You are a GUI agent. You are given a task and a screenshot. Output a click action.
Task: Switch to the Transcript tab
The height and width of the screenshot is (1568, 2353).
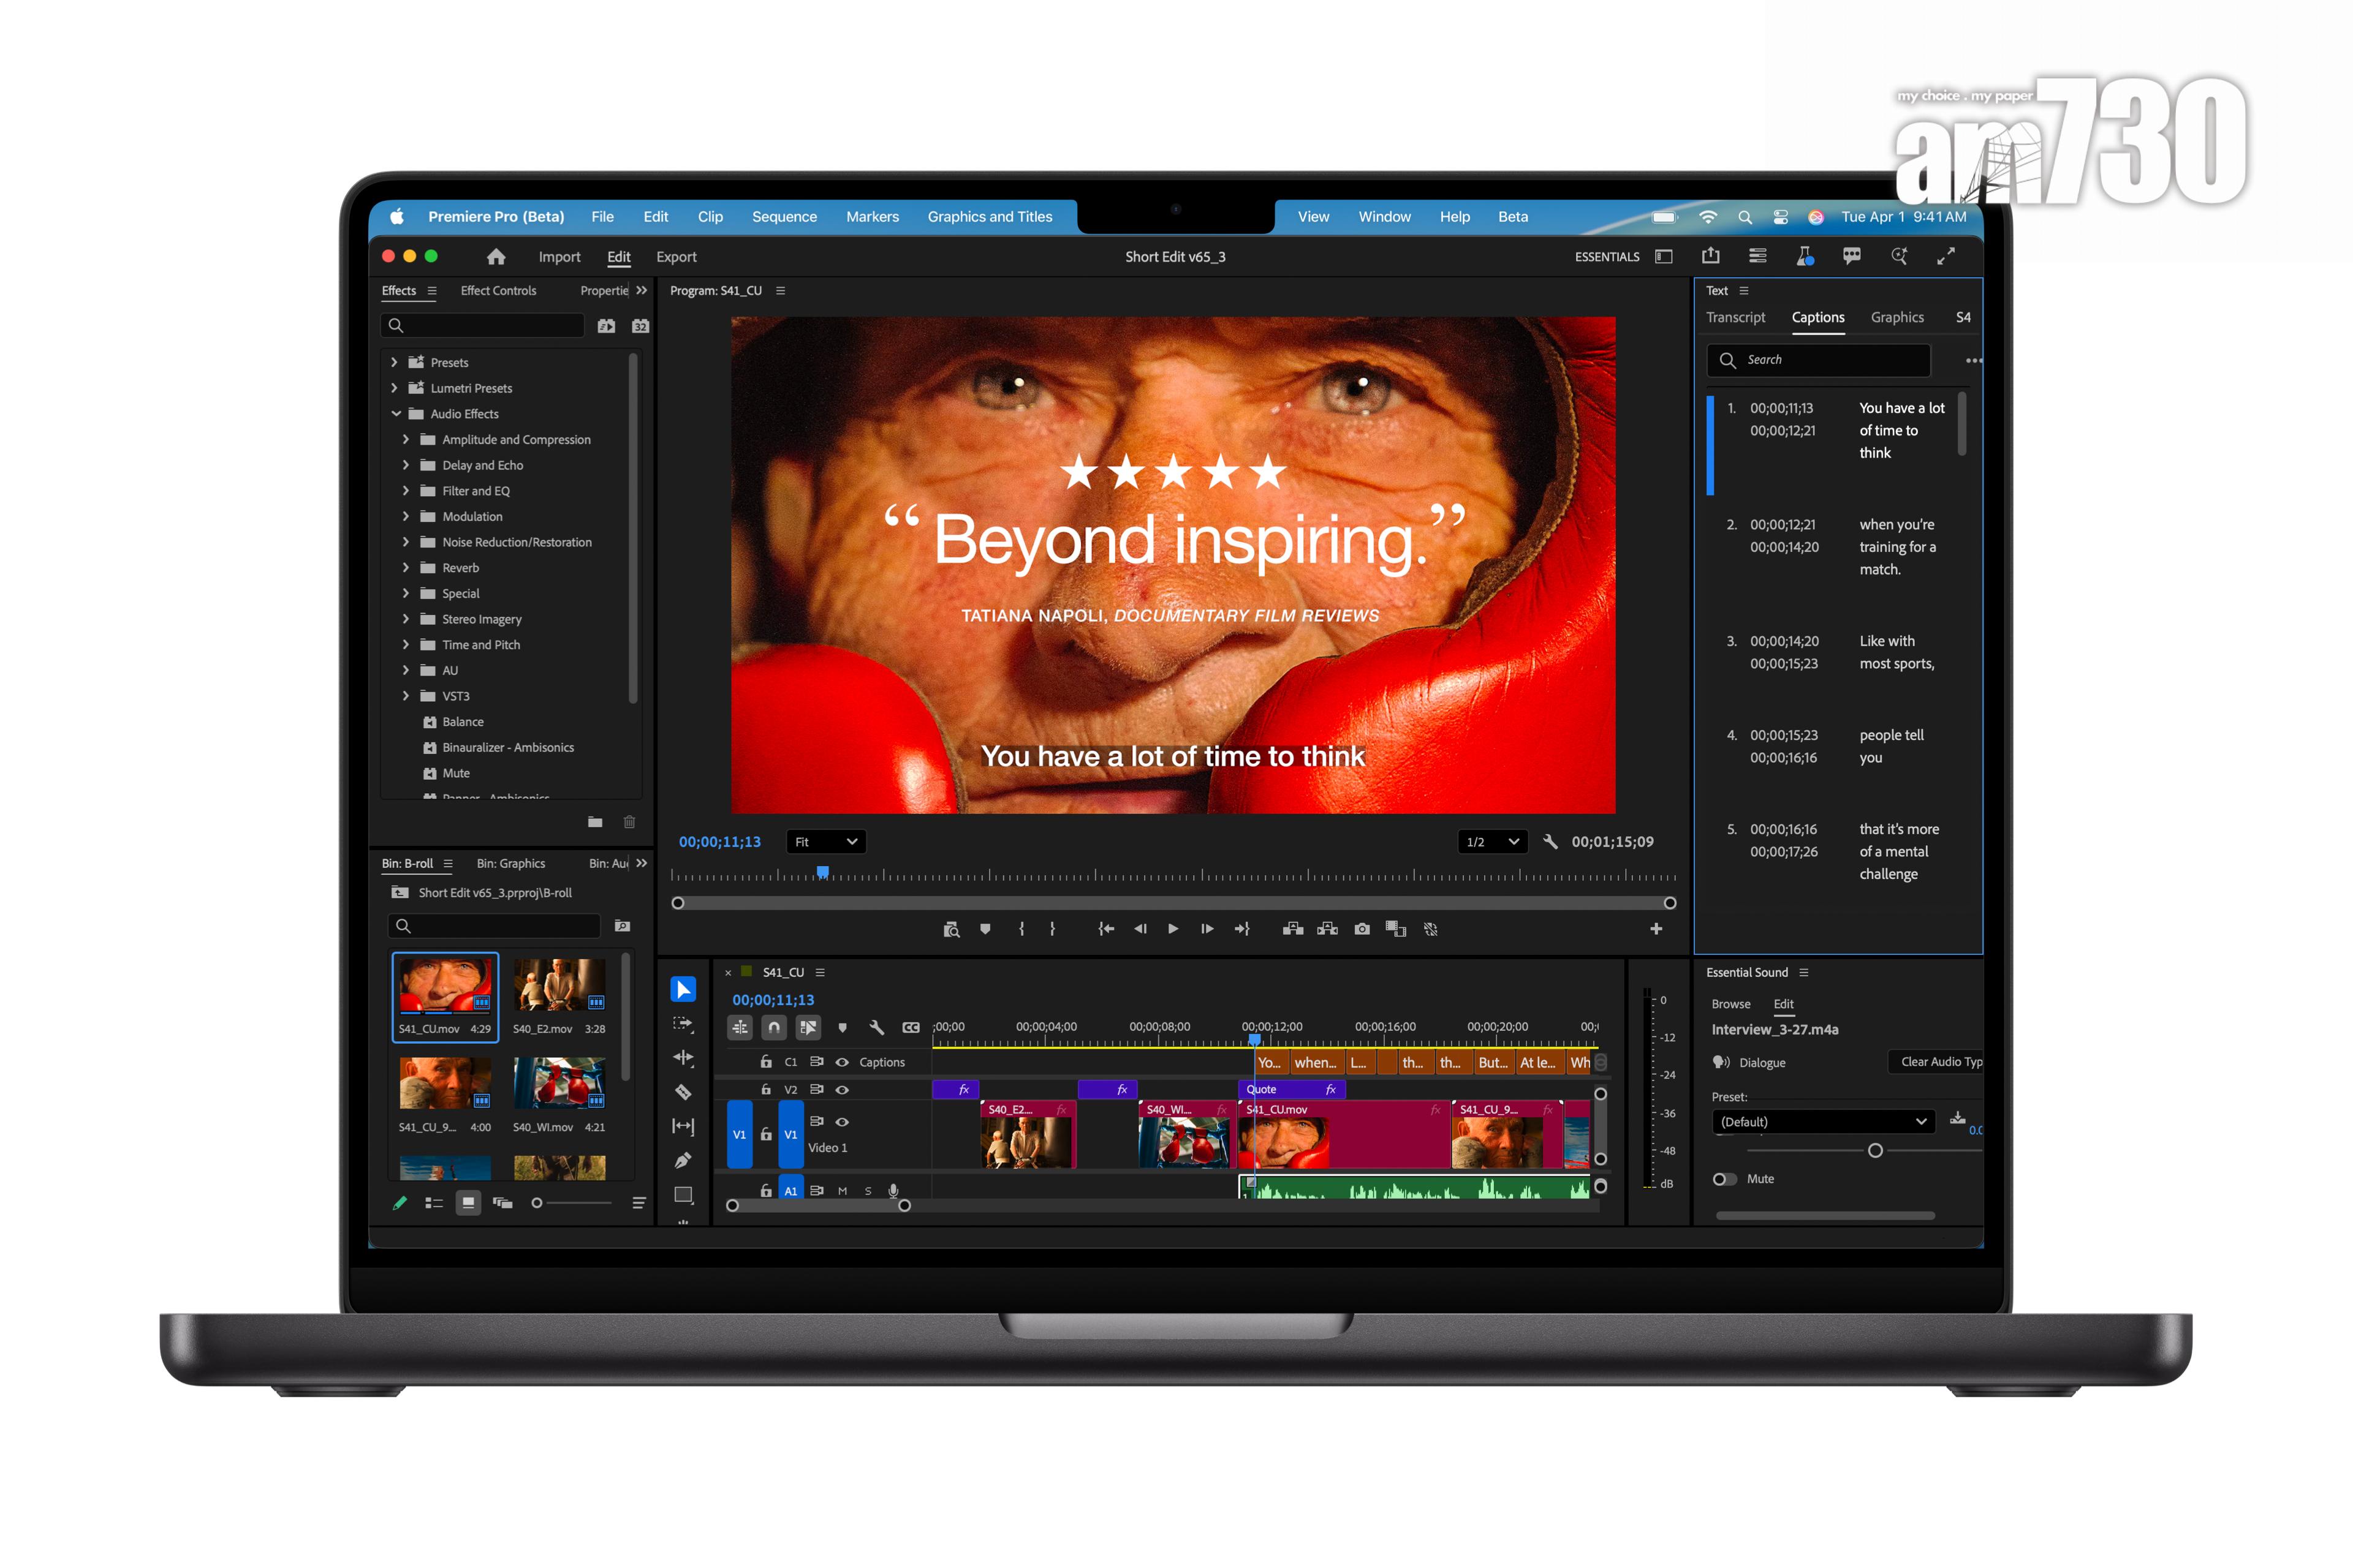click(1736, 317)
